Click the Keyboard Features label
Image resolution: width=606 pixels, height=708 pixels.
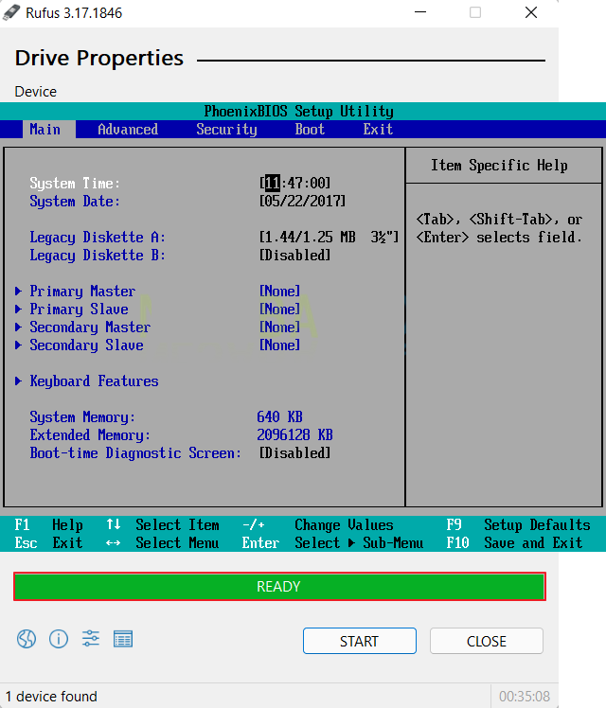coord(95,381)
